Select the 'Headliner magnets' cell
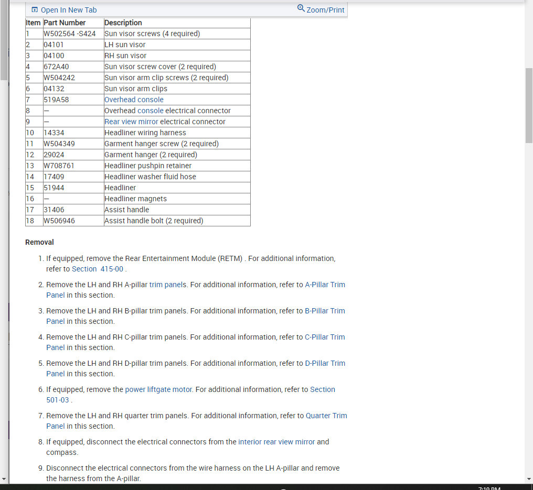This screenshot has height=490, width=533. tap(177, 199)
